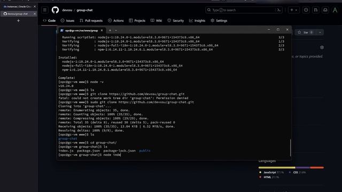Click the 'Resolving deltas' terminal line
The width and height of the screenshot is (342, 192).
91,131
